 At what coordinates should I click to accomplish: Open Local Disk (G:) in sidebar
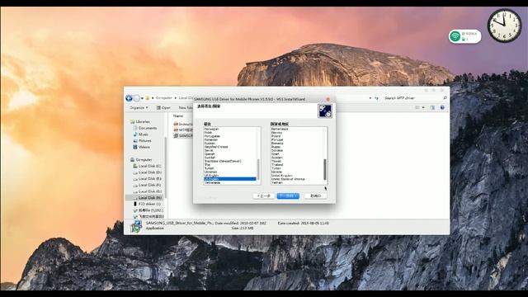(147, 191)
